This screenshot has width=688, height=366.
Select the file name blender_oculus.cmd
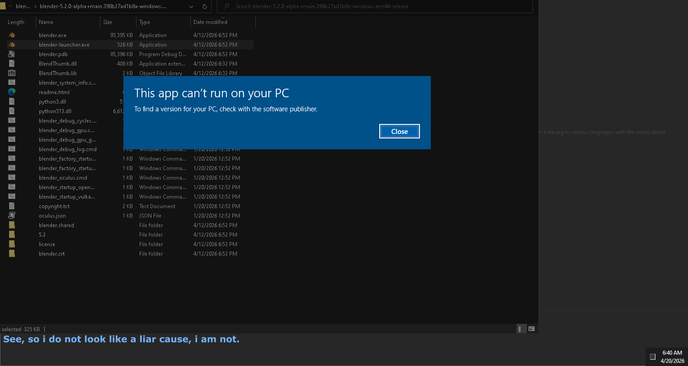click(63, 177)
